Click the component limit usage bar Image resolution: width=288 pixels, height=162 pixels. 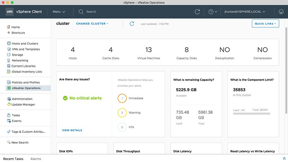pos(251,113)
